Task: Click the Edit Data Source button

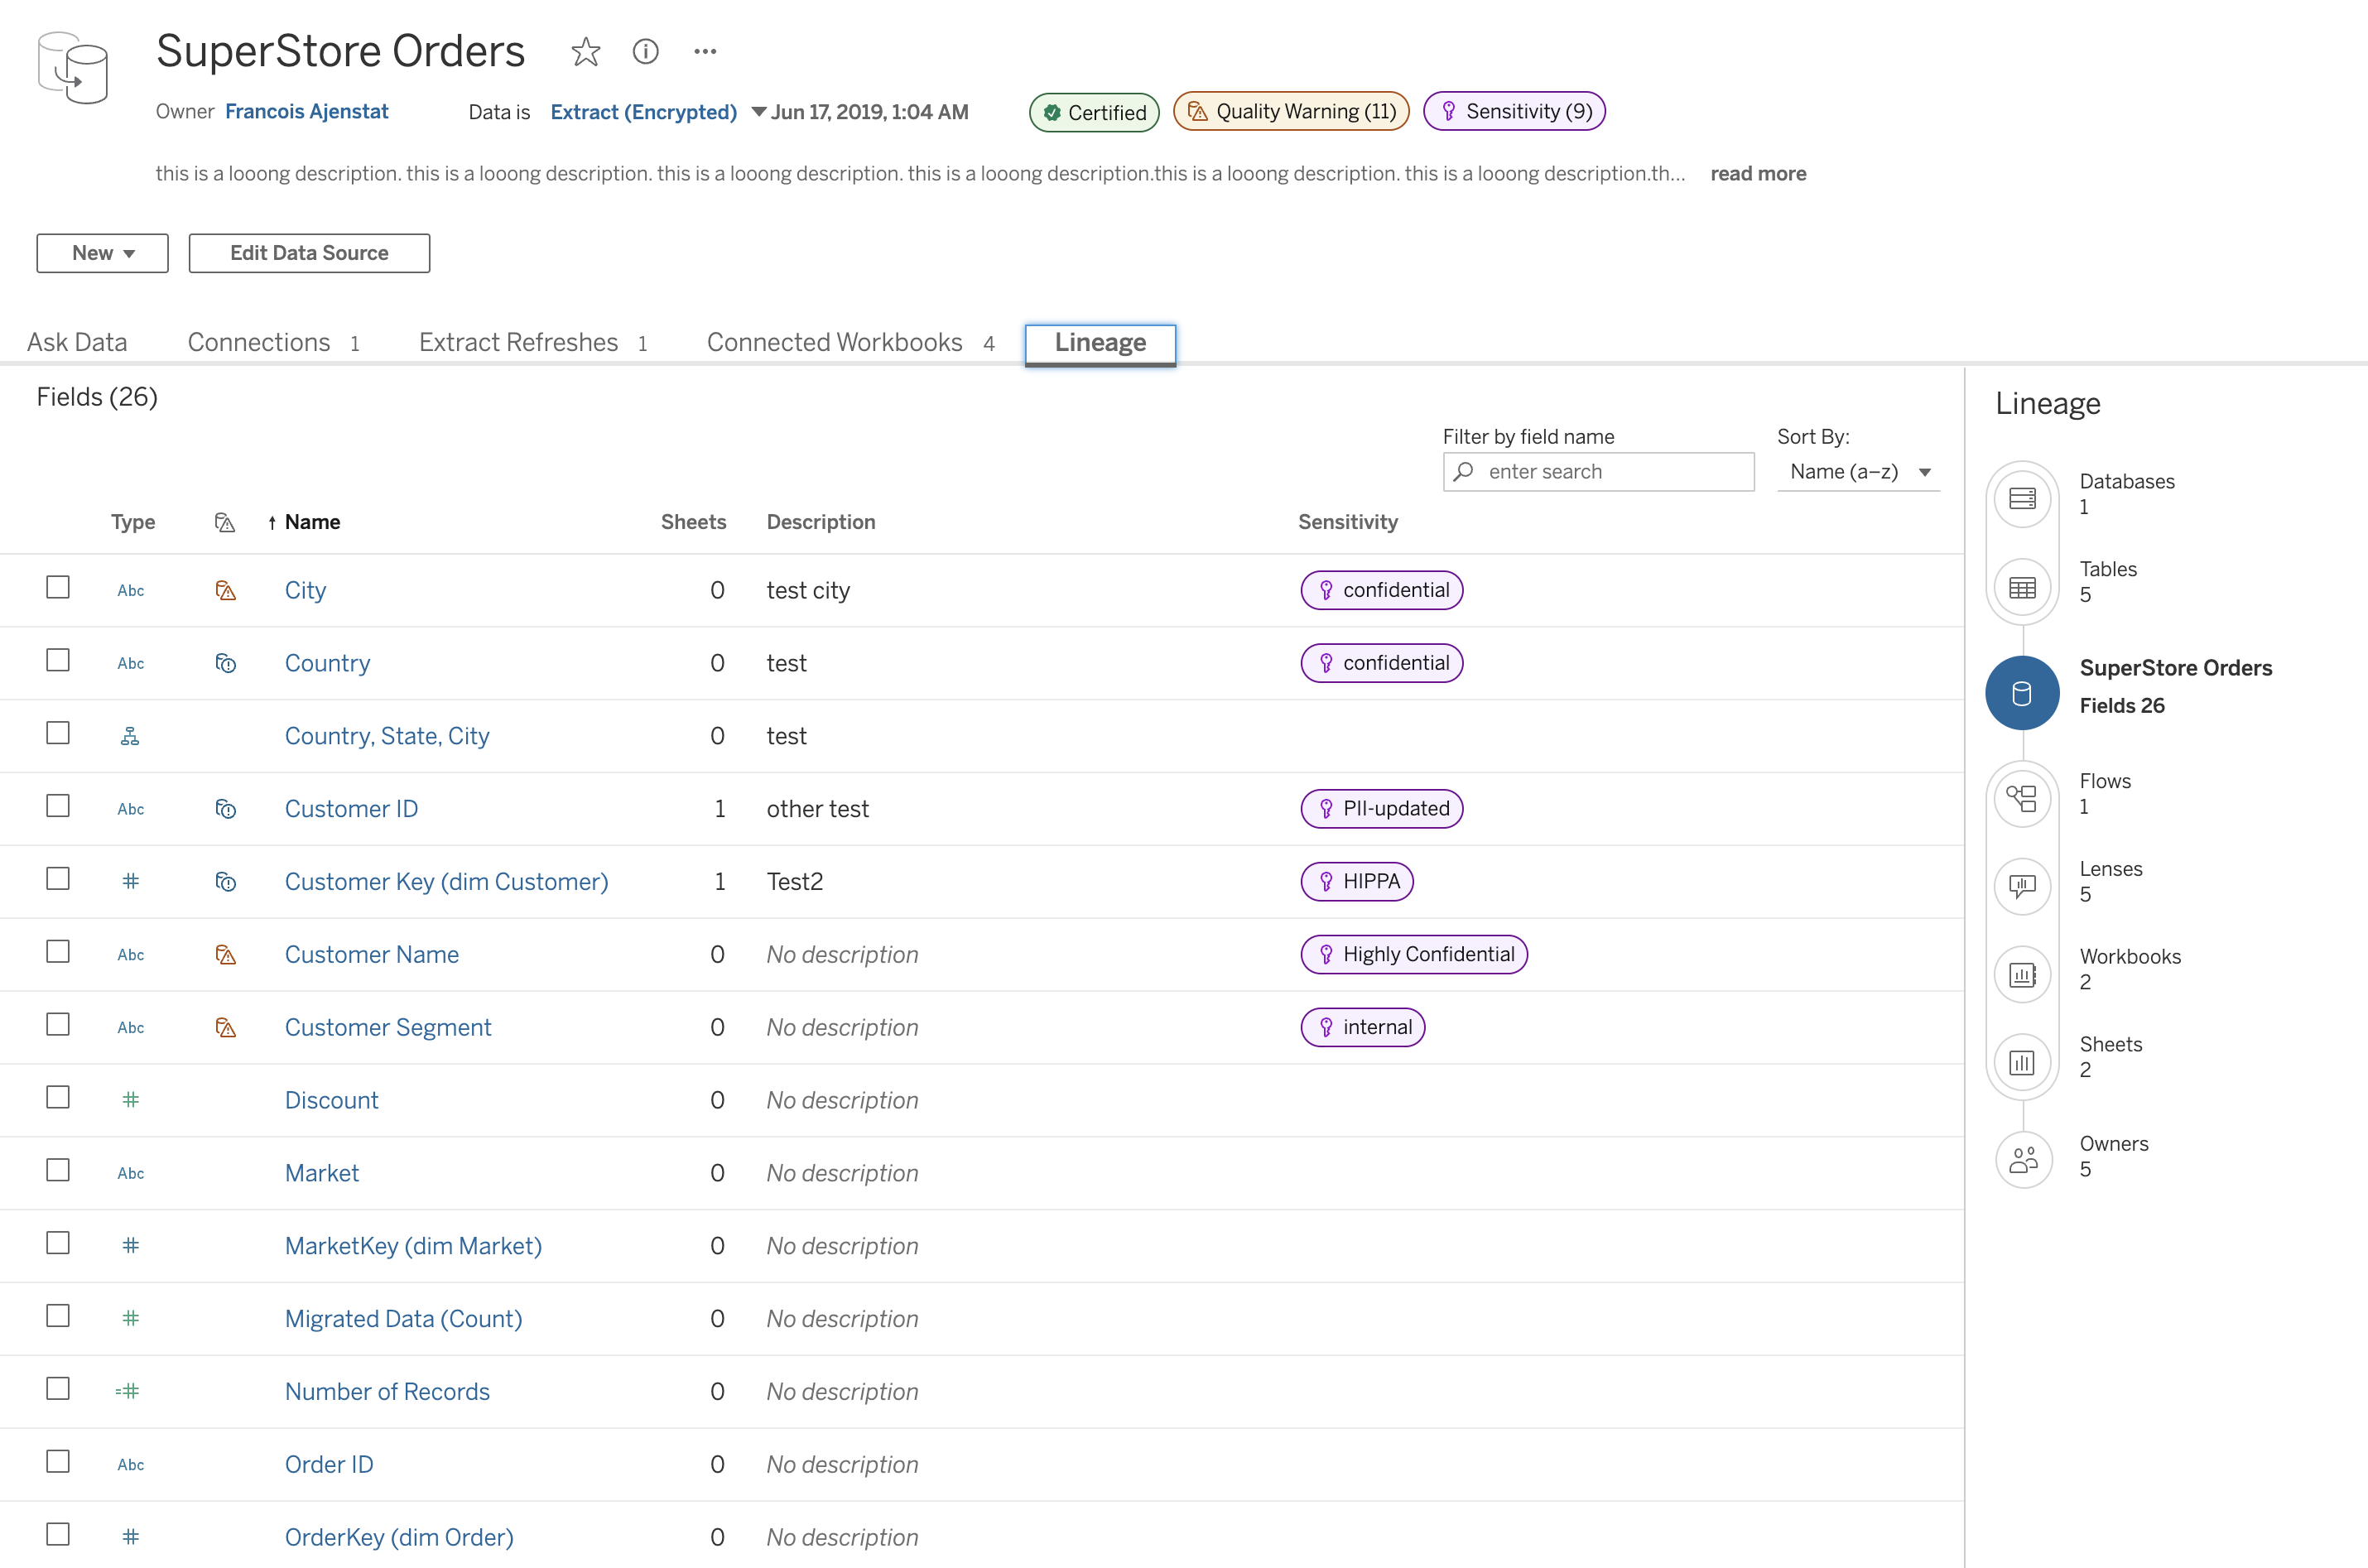Action: coord(309,253)
